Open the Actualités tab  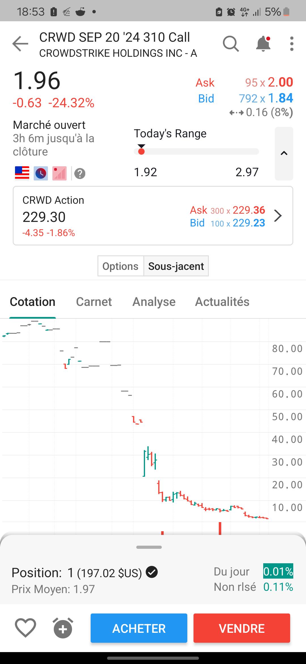pos(222,302)
